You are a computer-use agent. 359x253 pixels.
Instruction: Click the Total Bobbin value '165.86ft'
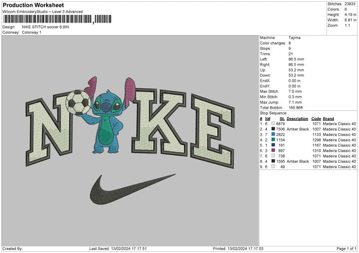(x=296, y=107)
